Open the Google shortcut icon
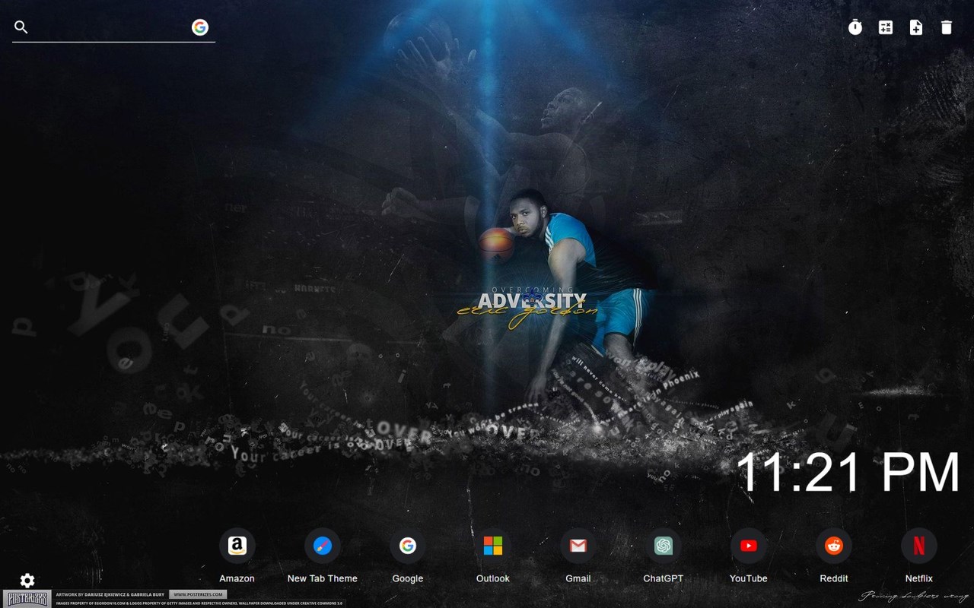974x608 pixels. click(408, 546)
